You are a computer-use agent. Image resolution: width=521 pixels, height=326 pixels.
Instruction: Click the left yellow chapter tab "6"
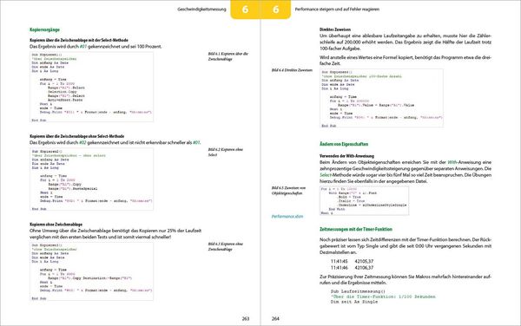point(245,10)
